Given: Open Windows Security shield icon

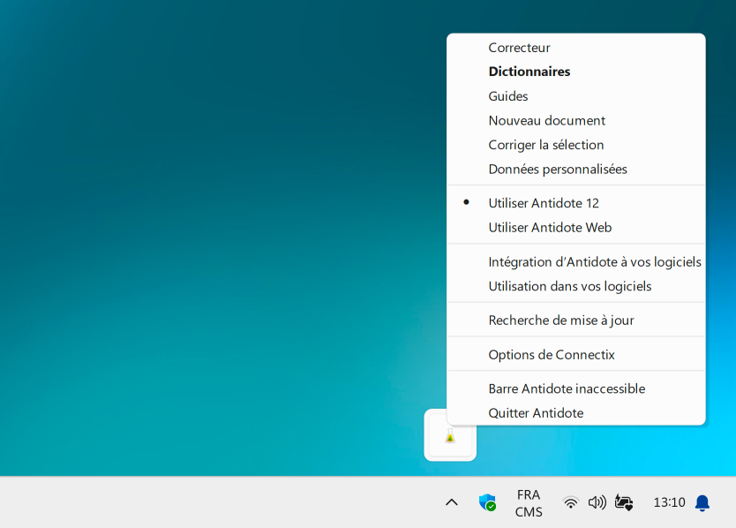Looking at the screenshot, I should tap(487, 502).
